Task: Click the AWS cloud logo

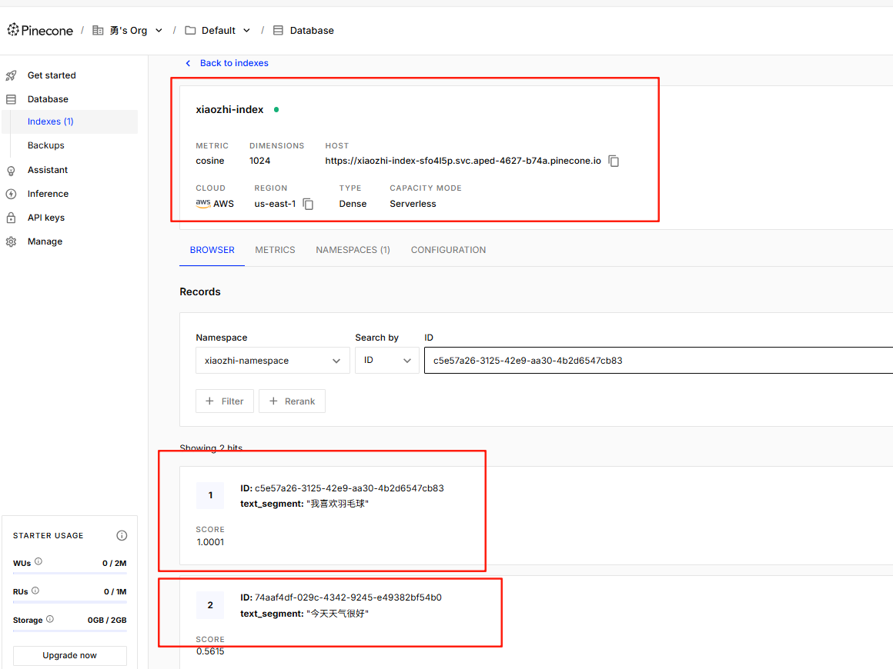Action: pos(203,203)
